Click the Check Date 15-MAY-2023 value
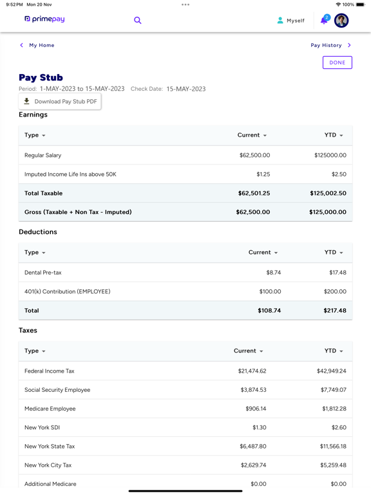371x495 pixels. click(x=186, y=89)
